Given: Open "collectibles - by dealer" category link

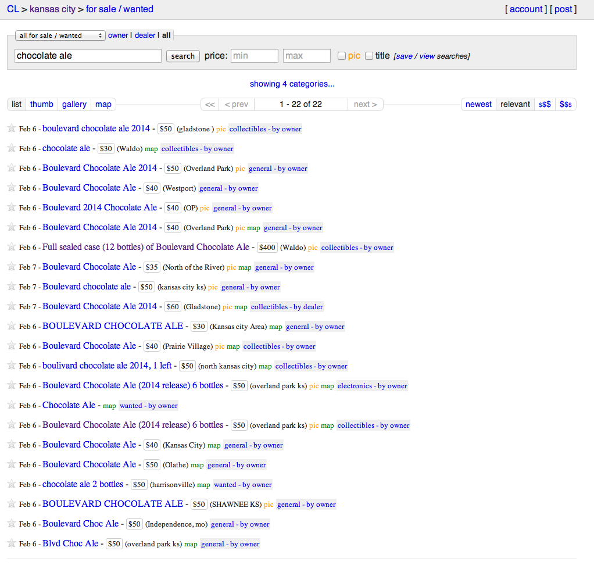Looking at the screenshot, I should 287,306.
